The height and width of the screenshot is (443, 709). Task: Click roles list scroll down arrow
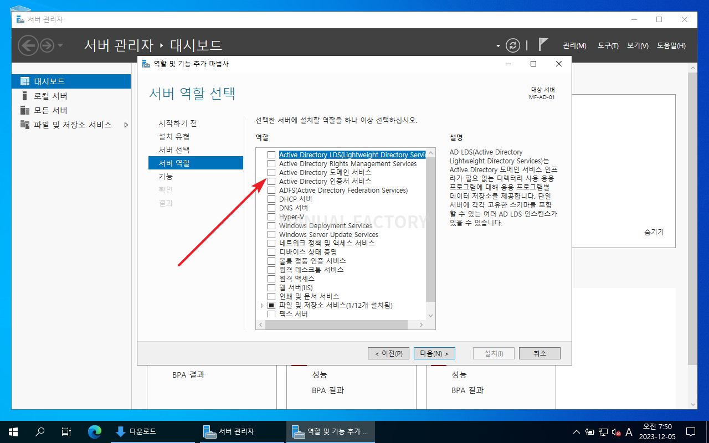[x=431, y=315]
